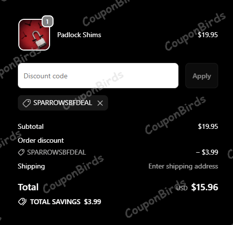
Task: Click the Discount code input field
Action: click(98, 76)
